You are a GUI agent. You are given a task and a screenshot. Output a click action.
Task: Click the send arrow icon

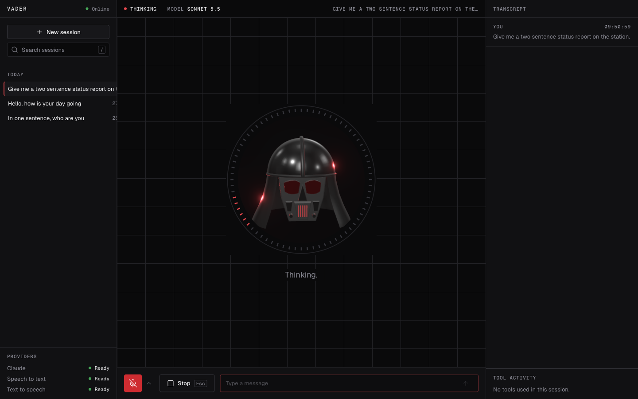(466, 383)
